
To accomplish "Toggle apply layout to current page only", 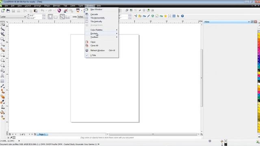I will pos(68,17).
